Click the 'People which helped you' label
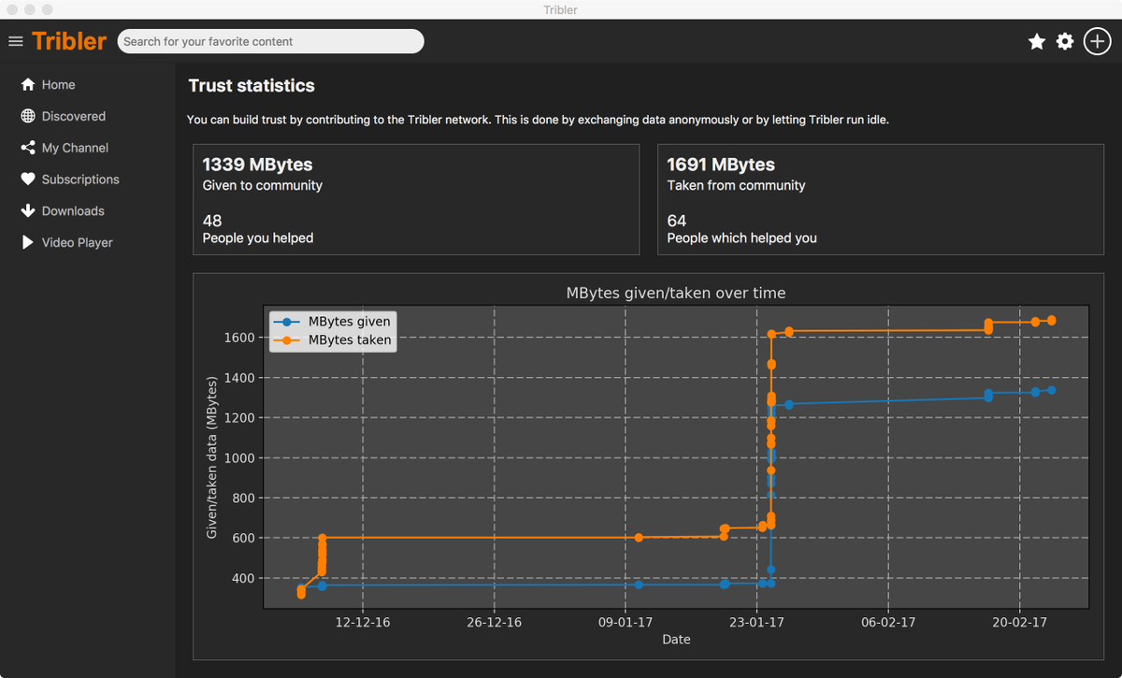 coord(741,238)
